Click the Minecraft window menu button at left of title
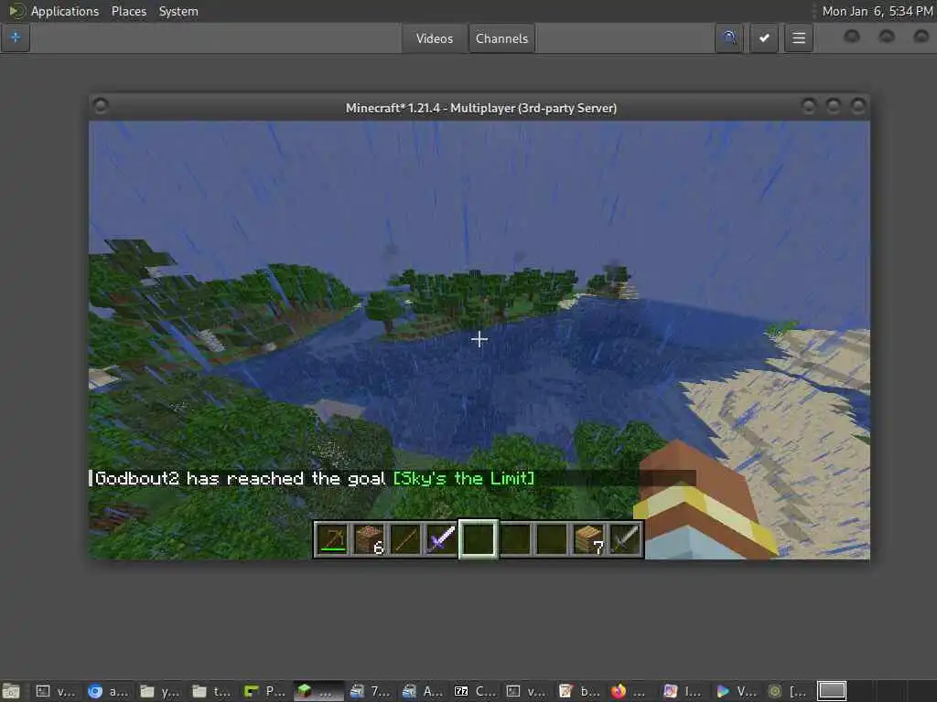 tap(101, 106)
